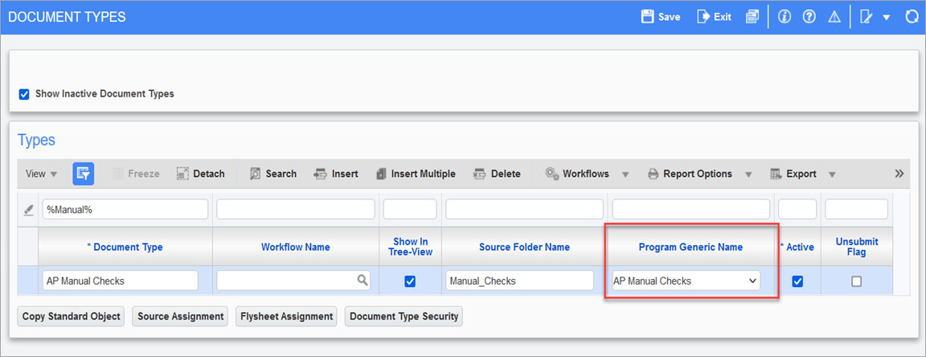Sort by Show In Tree-View column header
Screen dimensions: 926x357
coord(410,247)
